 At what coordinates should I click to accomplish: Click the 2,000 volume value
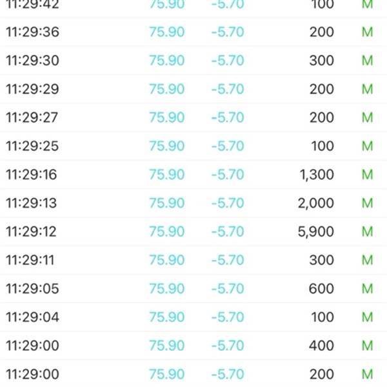pyautogui.click(x=317, y=203)
